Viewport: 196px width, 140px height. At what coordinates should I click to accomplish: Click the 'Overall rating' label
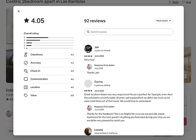point(31,33)
